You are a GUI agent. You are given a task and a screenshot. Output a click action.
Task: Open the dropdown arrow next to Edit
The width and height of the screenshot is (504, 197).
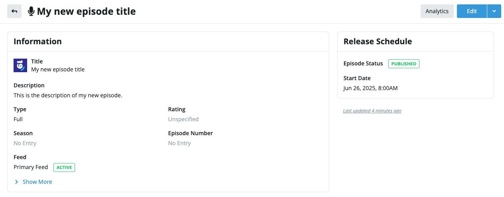(494, 11)
